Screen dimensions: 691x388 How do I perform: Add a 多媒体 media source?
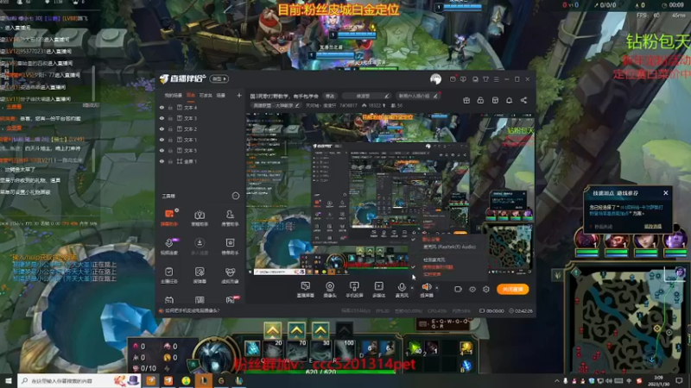[378, 290]
